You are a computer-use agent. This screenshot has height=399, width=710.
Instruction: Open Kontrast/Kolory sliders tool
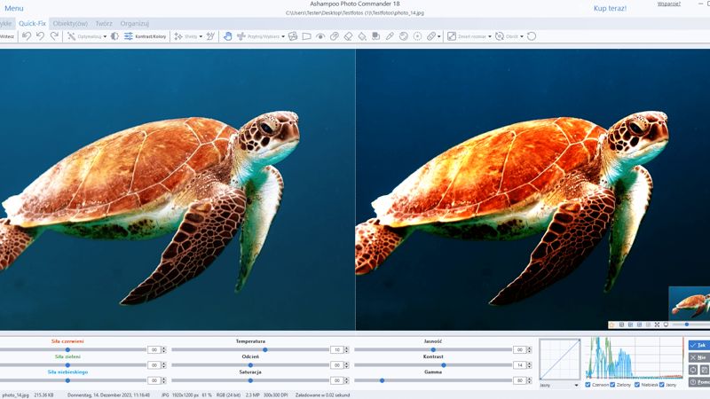(146, 36)
